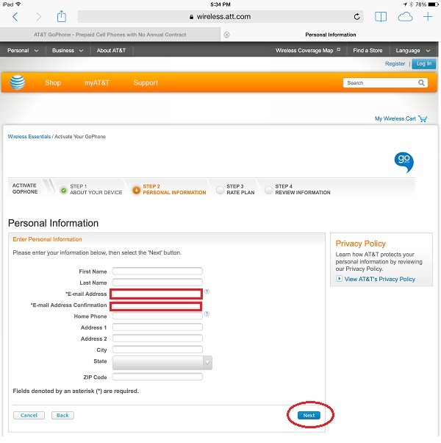The image size is (441, 443).
Task: Click the E-mail Address input field
Action: (157, 294)
